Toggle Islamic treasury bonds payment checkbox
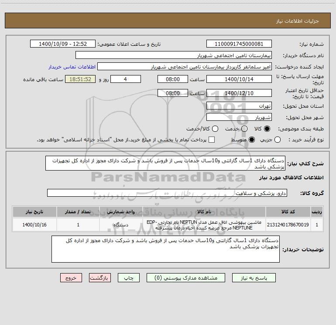 [212, 140]
